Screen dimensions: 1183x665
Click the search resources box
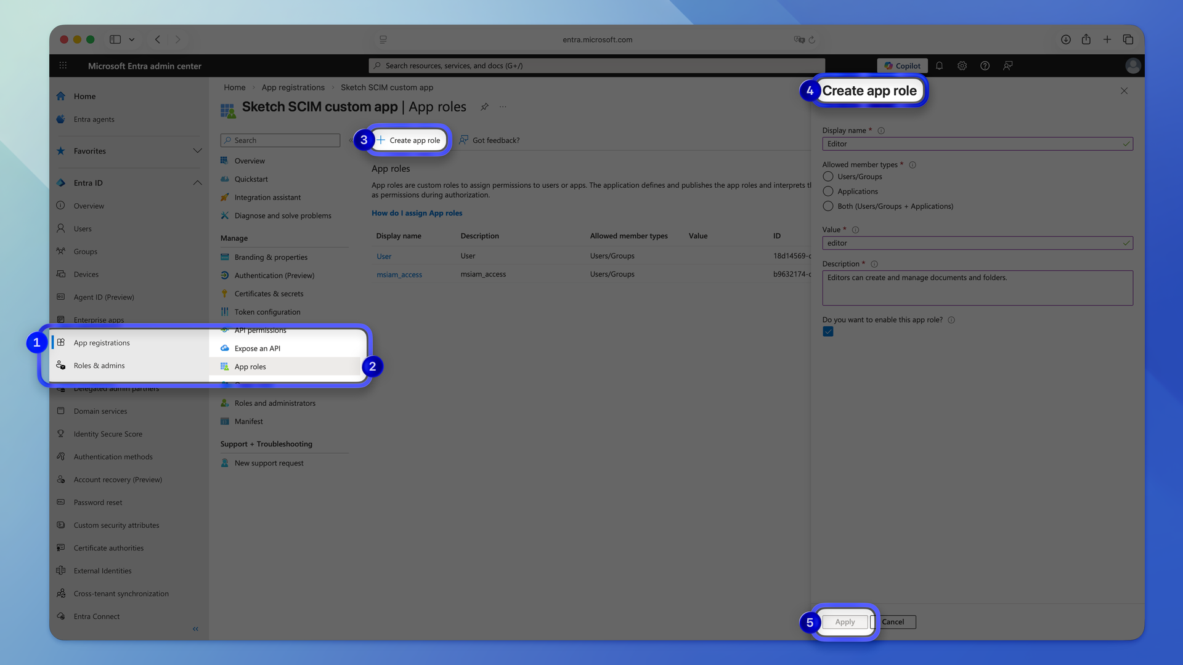596,66
